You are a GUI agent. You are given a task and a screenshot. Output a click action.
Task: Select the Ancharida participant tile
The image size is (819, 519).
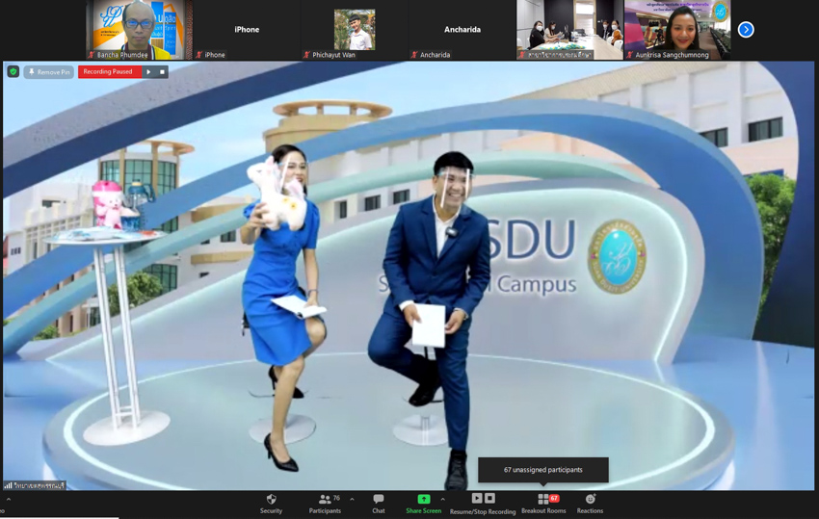462,29
